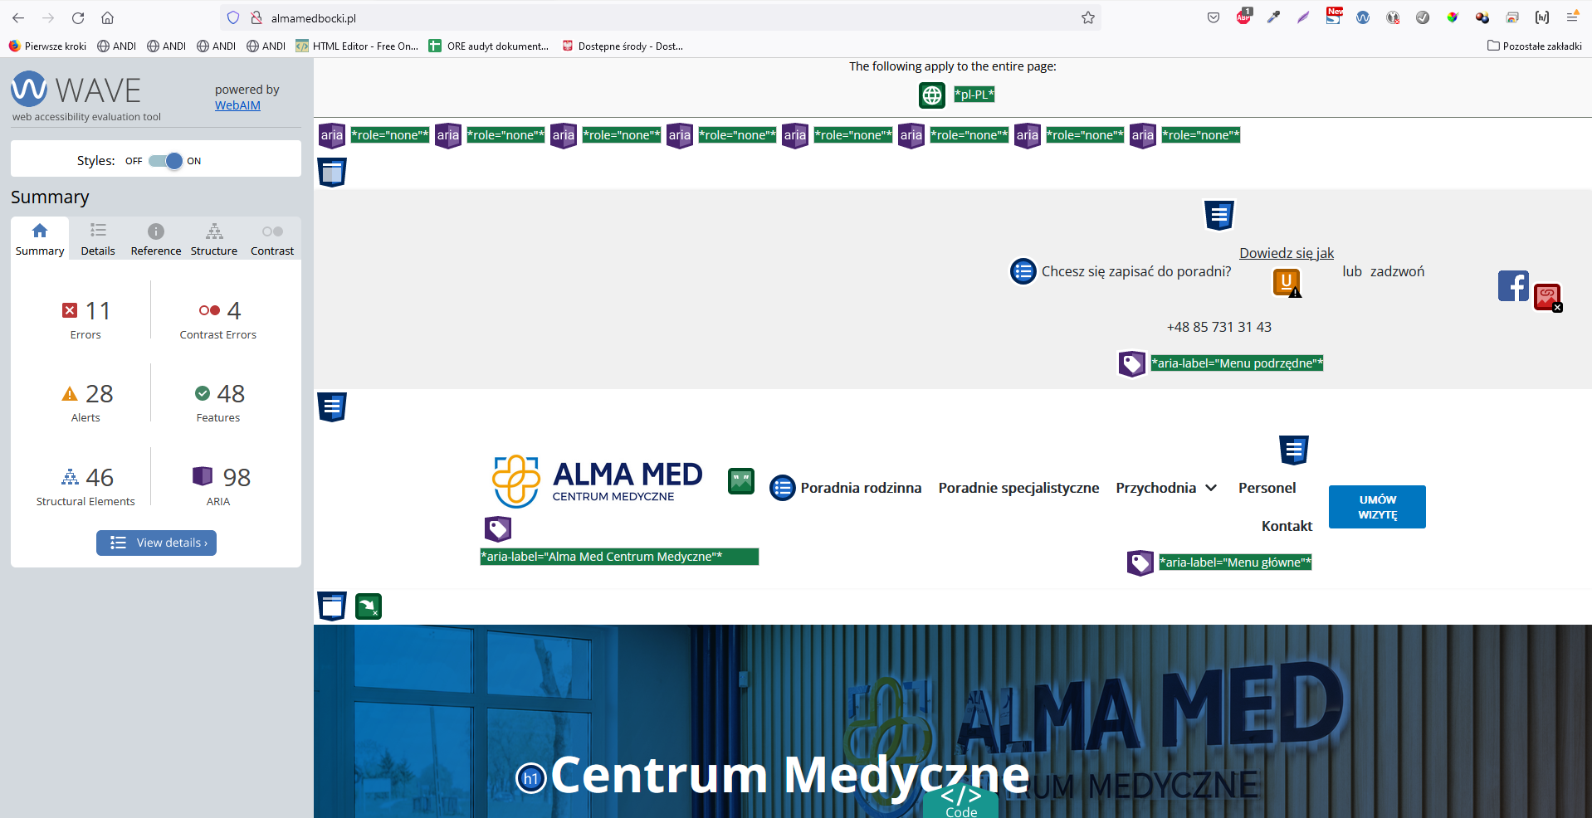Screen dimensions: 1592x818
Task: Open the Code panel at page bottom
Action: point(961,801)
